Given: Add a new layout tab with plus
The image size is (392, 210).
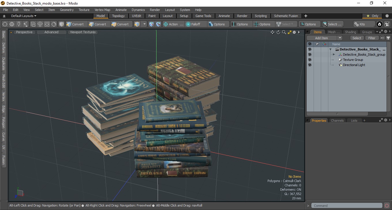Looking at the screenshot, I should click(306, 16).
